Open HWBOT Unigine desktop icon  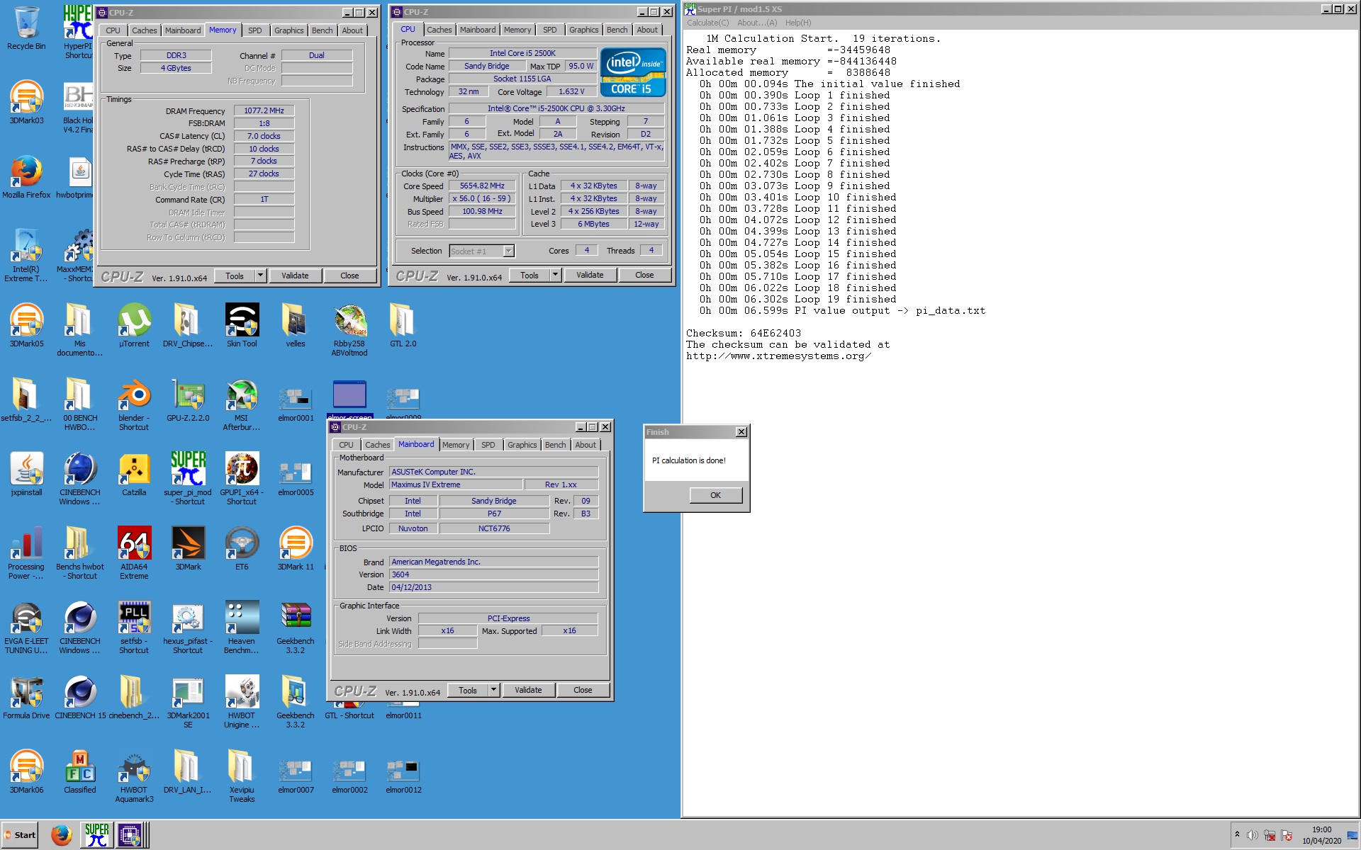coord(242,702)
